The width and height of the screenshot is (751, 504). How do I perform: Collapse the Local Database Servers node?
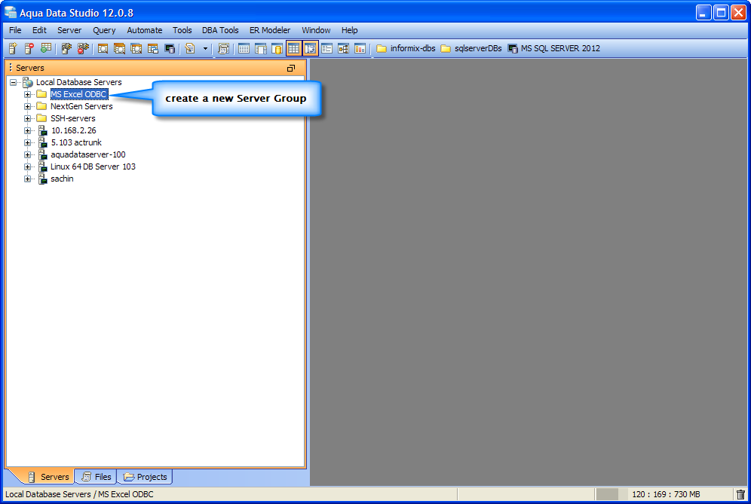pyautogui.click(x=14, y=82)
